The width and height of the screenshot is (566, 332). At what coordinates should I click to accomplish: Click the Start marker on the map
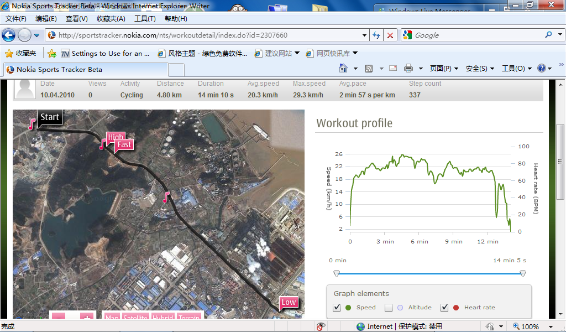[50, 117]
